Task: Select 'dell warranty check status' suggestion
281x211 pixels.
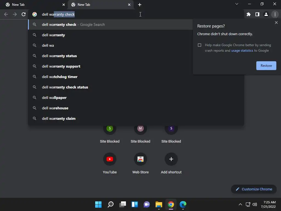Action: (136, 87)
